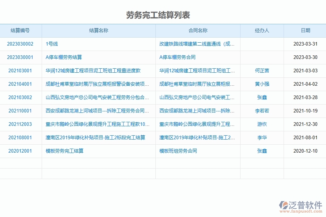326x217 pixels.
Task: Open the A停车棚劳务结算 record
Action: pyautogui.click(x=64, y=57)
